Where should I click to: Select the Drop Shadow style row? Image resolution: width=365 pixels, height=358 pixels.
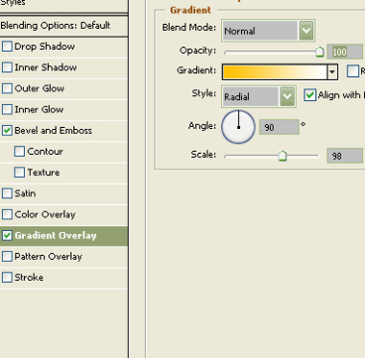coord(63,46)
